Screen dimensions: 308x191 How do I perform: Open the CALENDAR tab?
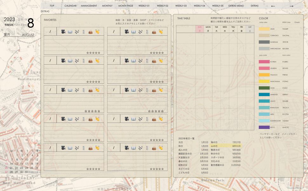tap(70, 6)
